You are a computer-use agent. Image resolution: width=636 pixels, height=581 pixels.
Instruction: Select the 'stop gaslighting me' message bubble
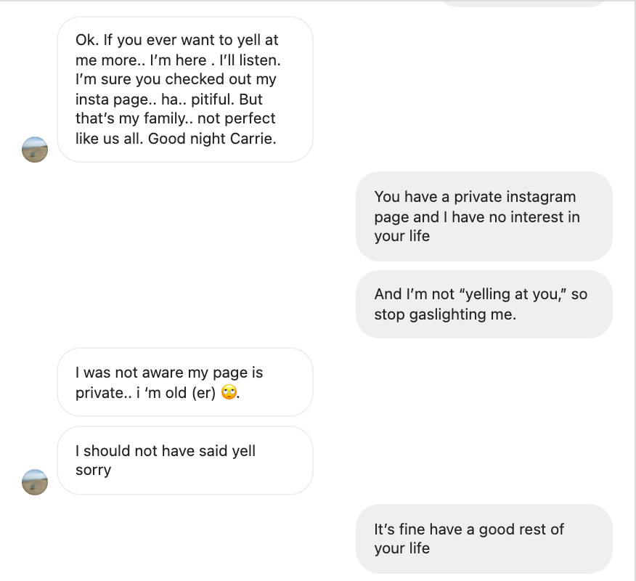[484, 304]
